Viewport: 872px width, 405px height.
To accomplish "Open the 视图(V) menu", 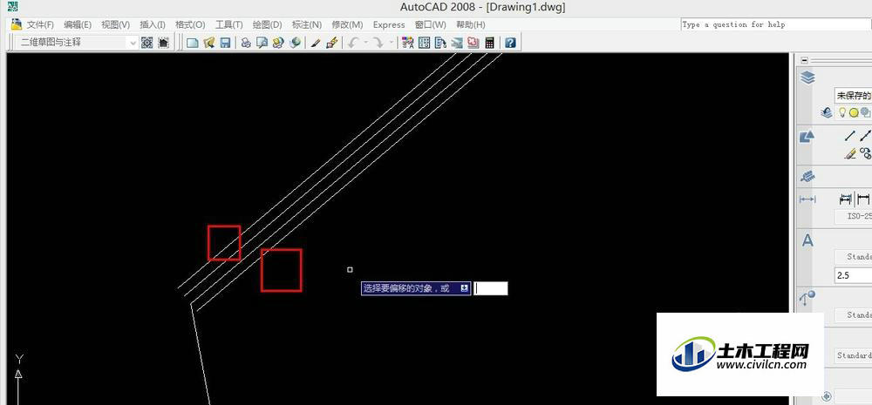I will pyautogui.click(x=115, y=24).
